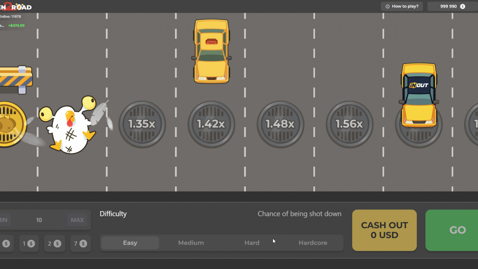Screen dimensions: 478x269
Task: Click the 1.56x sewer cover
Action: coord(349,124)
